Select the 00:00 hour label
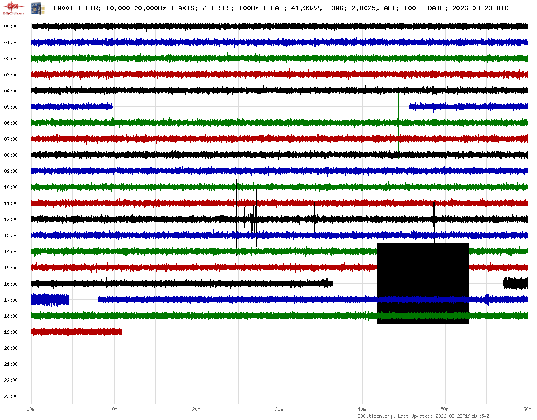537x420 pixels. click(11, 26)
